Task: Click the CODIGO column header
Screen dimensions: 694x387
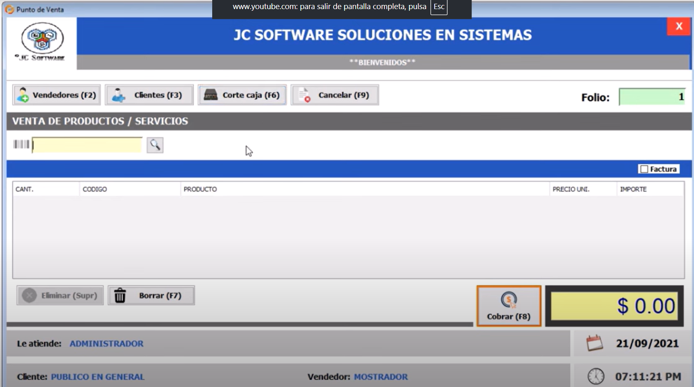Action: (x=95, y=189)
